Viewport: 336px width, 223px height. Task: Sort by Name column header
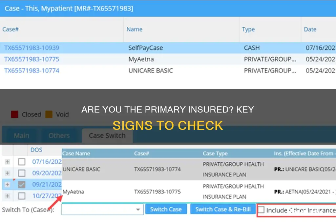pyautogui.click(x=134, y=29)
